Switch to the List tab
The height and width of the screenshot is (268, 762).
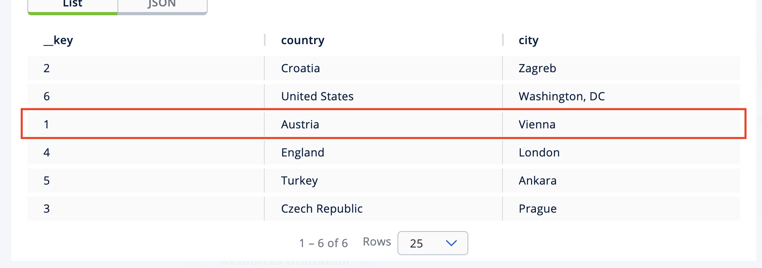point(72,5)
